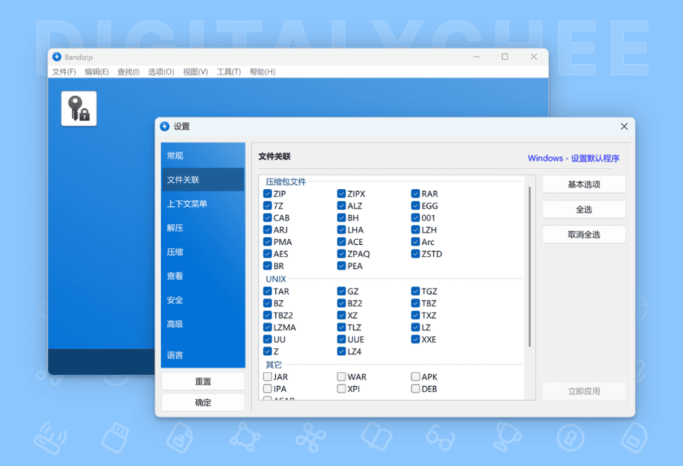Uncheck the LZMA checkbox
683x466 pixels.
[x=268, y=327]
